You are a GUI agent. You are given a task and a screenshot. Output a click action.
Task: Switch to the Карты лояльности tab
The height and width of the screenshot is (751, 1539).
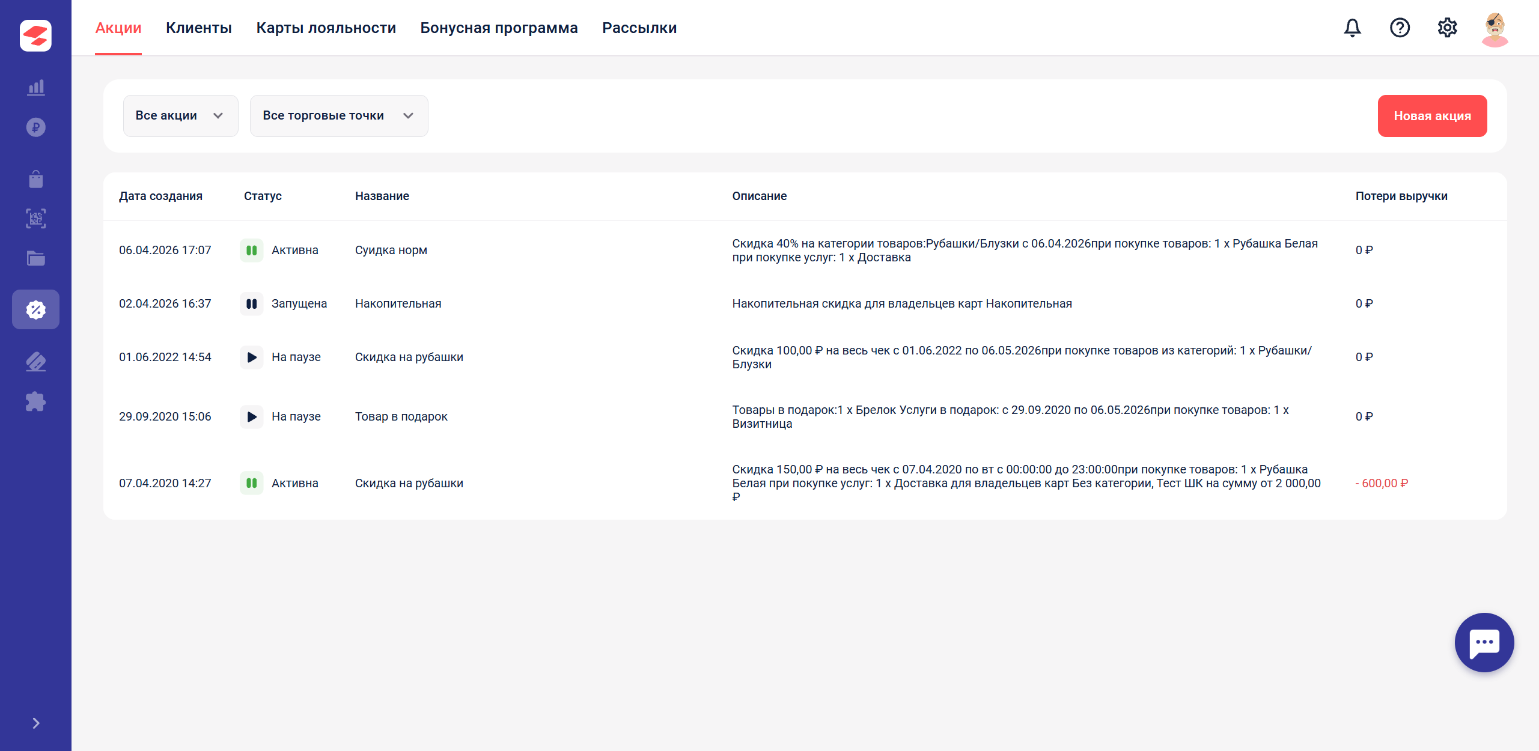(x=326, y=28)
